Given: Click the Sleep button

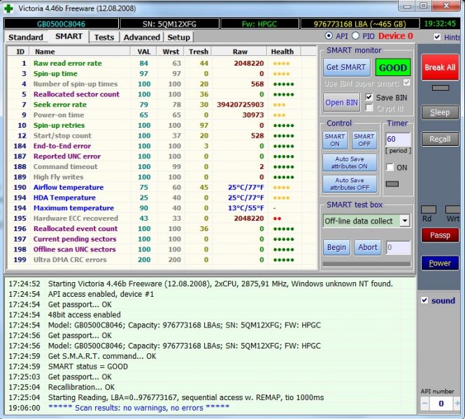Looking at the screenshot, I should [x=439, y=112].
